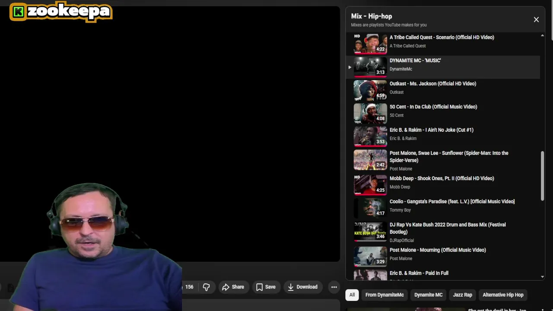The height and width of the screenshot is (311, 553).
Task: Play 'Eric B. & Rakim - Paid In Full' title
Action: tap(419, 273)
